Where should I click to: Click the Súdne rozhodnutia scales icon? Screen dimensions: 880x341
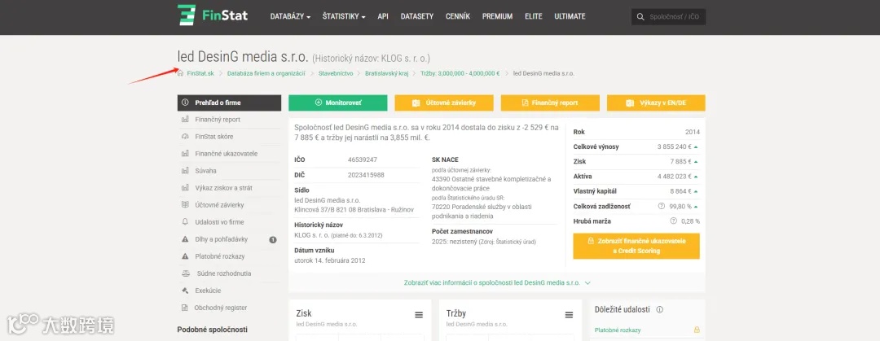click(x=185, y=273)
